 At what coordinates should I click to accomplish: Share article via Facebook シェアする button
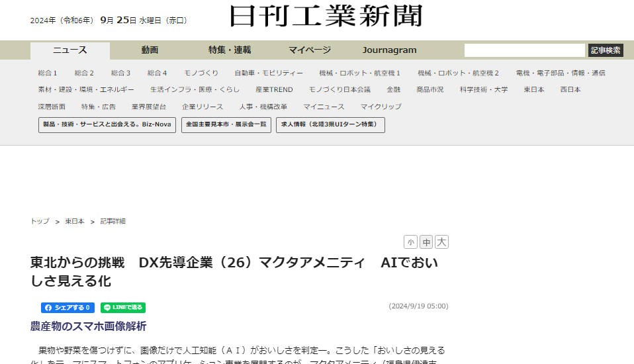(68, 307)
